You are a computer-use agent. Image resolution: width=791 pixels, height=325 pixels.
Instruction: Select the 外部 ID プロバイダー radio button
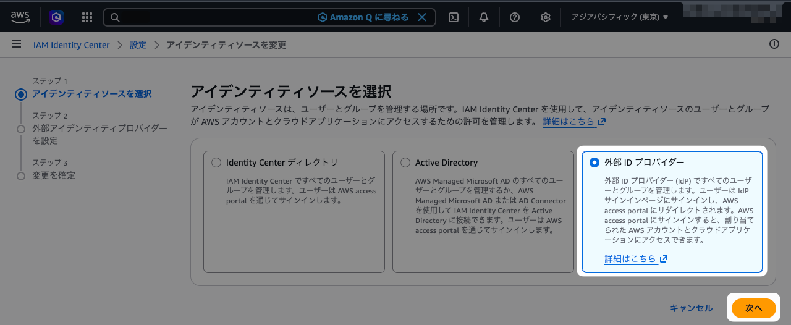click(594, 162)
